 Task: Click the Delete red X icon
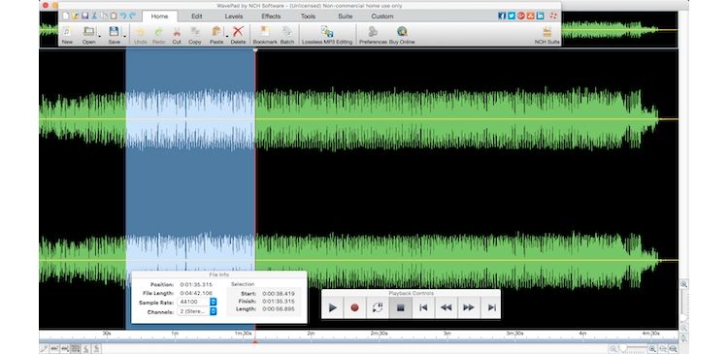point(238,35)
